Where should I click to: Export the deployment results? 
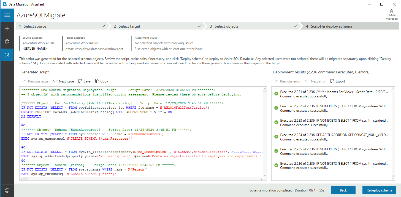pyautogui.click(x=338, y=81)
